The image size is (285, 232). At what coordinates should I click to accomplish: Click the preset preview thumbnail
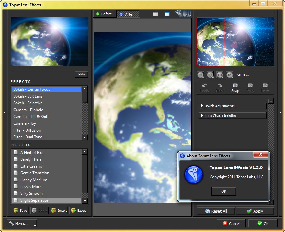pyautogui.click(x=50, y=42)
